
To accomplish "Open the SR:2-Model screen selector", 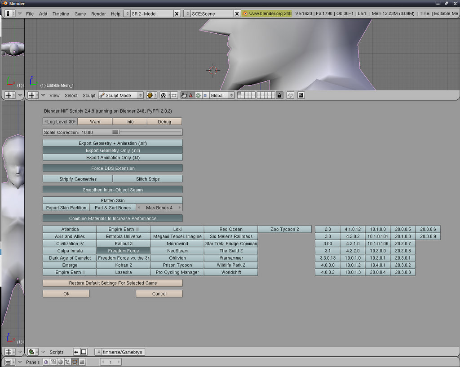I will (x=152, y=14).
